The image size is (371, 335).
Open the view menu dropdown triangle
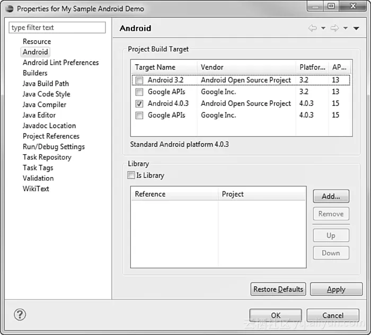[356, 29]
